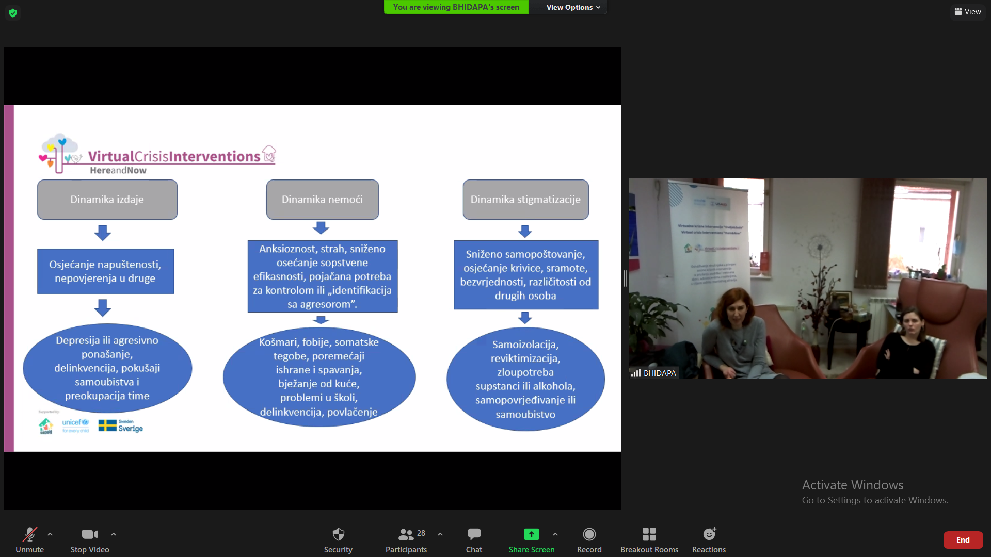Open the Reactions menu
Viewport: 991px width, 557px height.
pos(709,535)
